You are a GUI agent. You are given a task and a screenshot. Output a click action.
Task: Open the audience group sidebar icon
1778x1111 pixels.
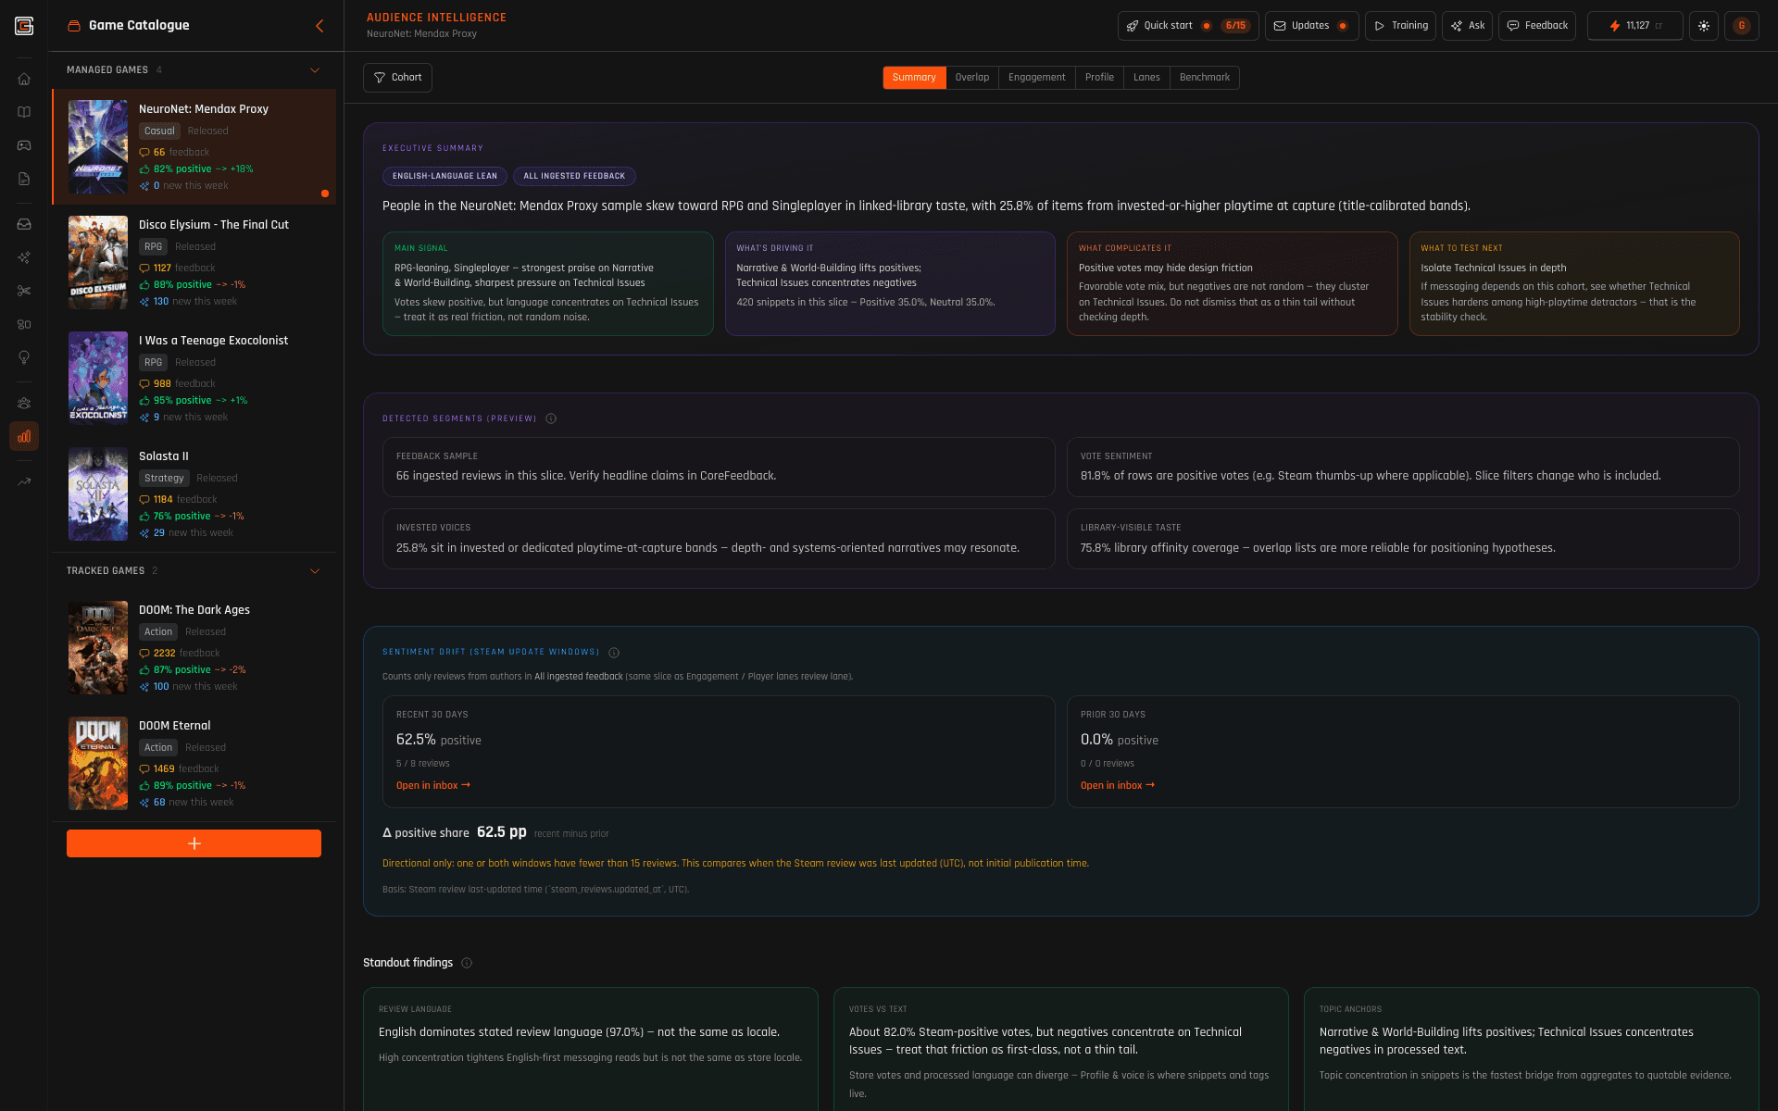click(x=24, y=403)
